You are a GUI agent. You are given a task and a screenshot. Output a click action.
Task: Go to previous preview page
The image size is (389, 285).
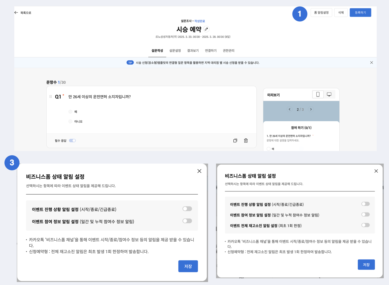pyautogui.click(x=289, y=109)
